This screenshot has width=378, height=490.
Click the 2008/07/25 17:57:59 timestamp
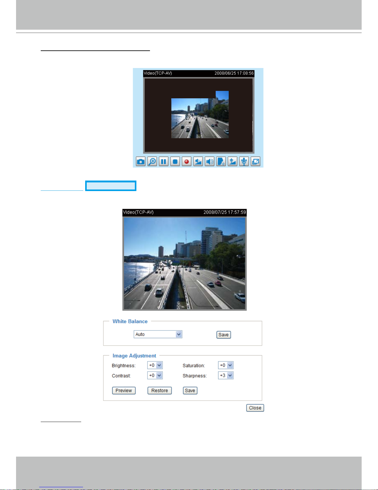pyautogui.click(x=225, y=212)
